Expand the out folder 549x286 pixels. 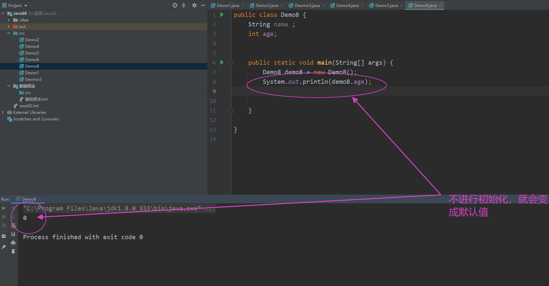(x=9, y=27)
